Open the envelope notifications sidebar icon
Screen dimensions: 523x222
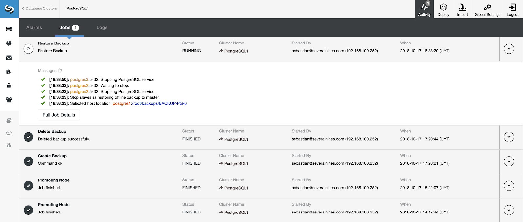point(9,58)
